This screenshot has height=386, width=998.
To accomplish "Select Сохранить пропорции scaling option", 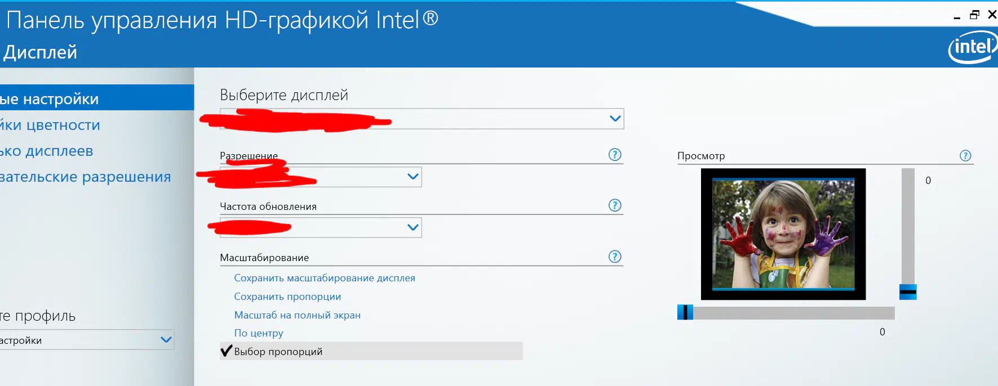I will [x=287, y=297].
